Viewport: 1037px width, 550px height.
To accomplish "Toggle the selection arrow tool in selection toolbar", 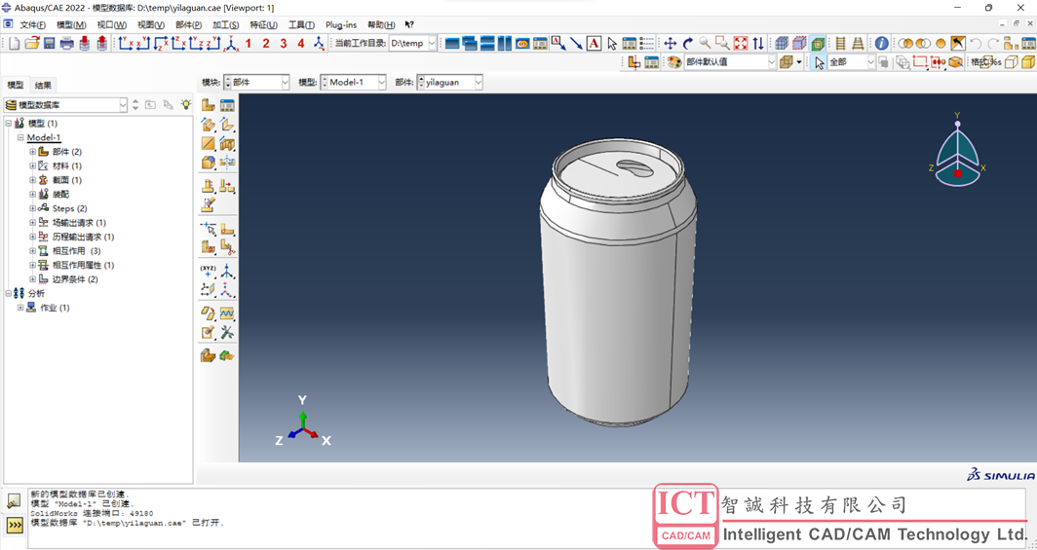I will [x=820, y=62].
